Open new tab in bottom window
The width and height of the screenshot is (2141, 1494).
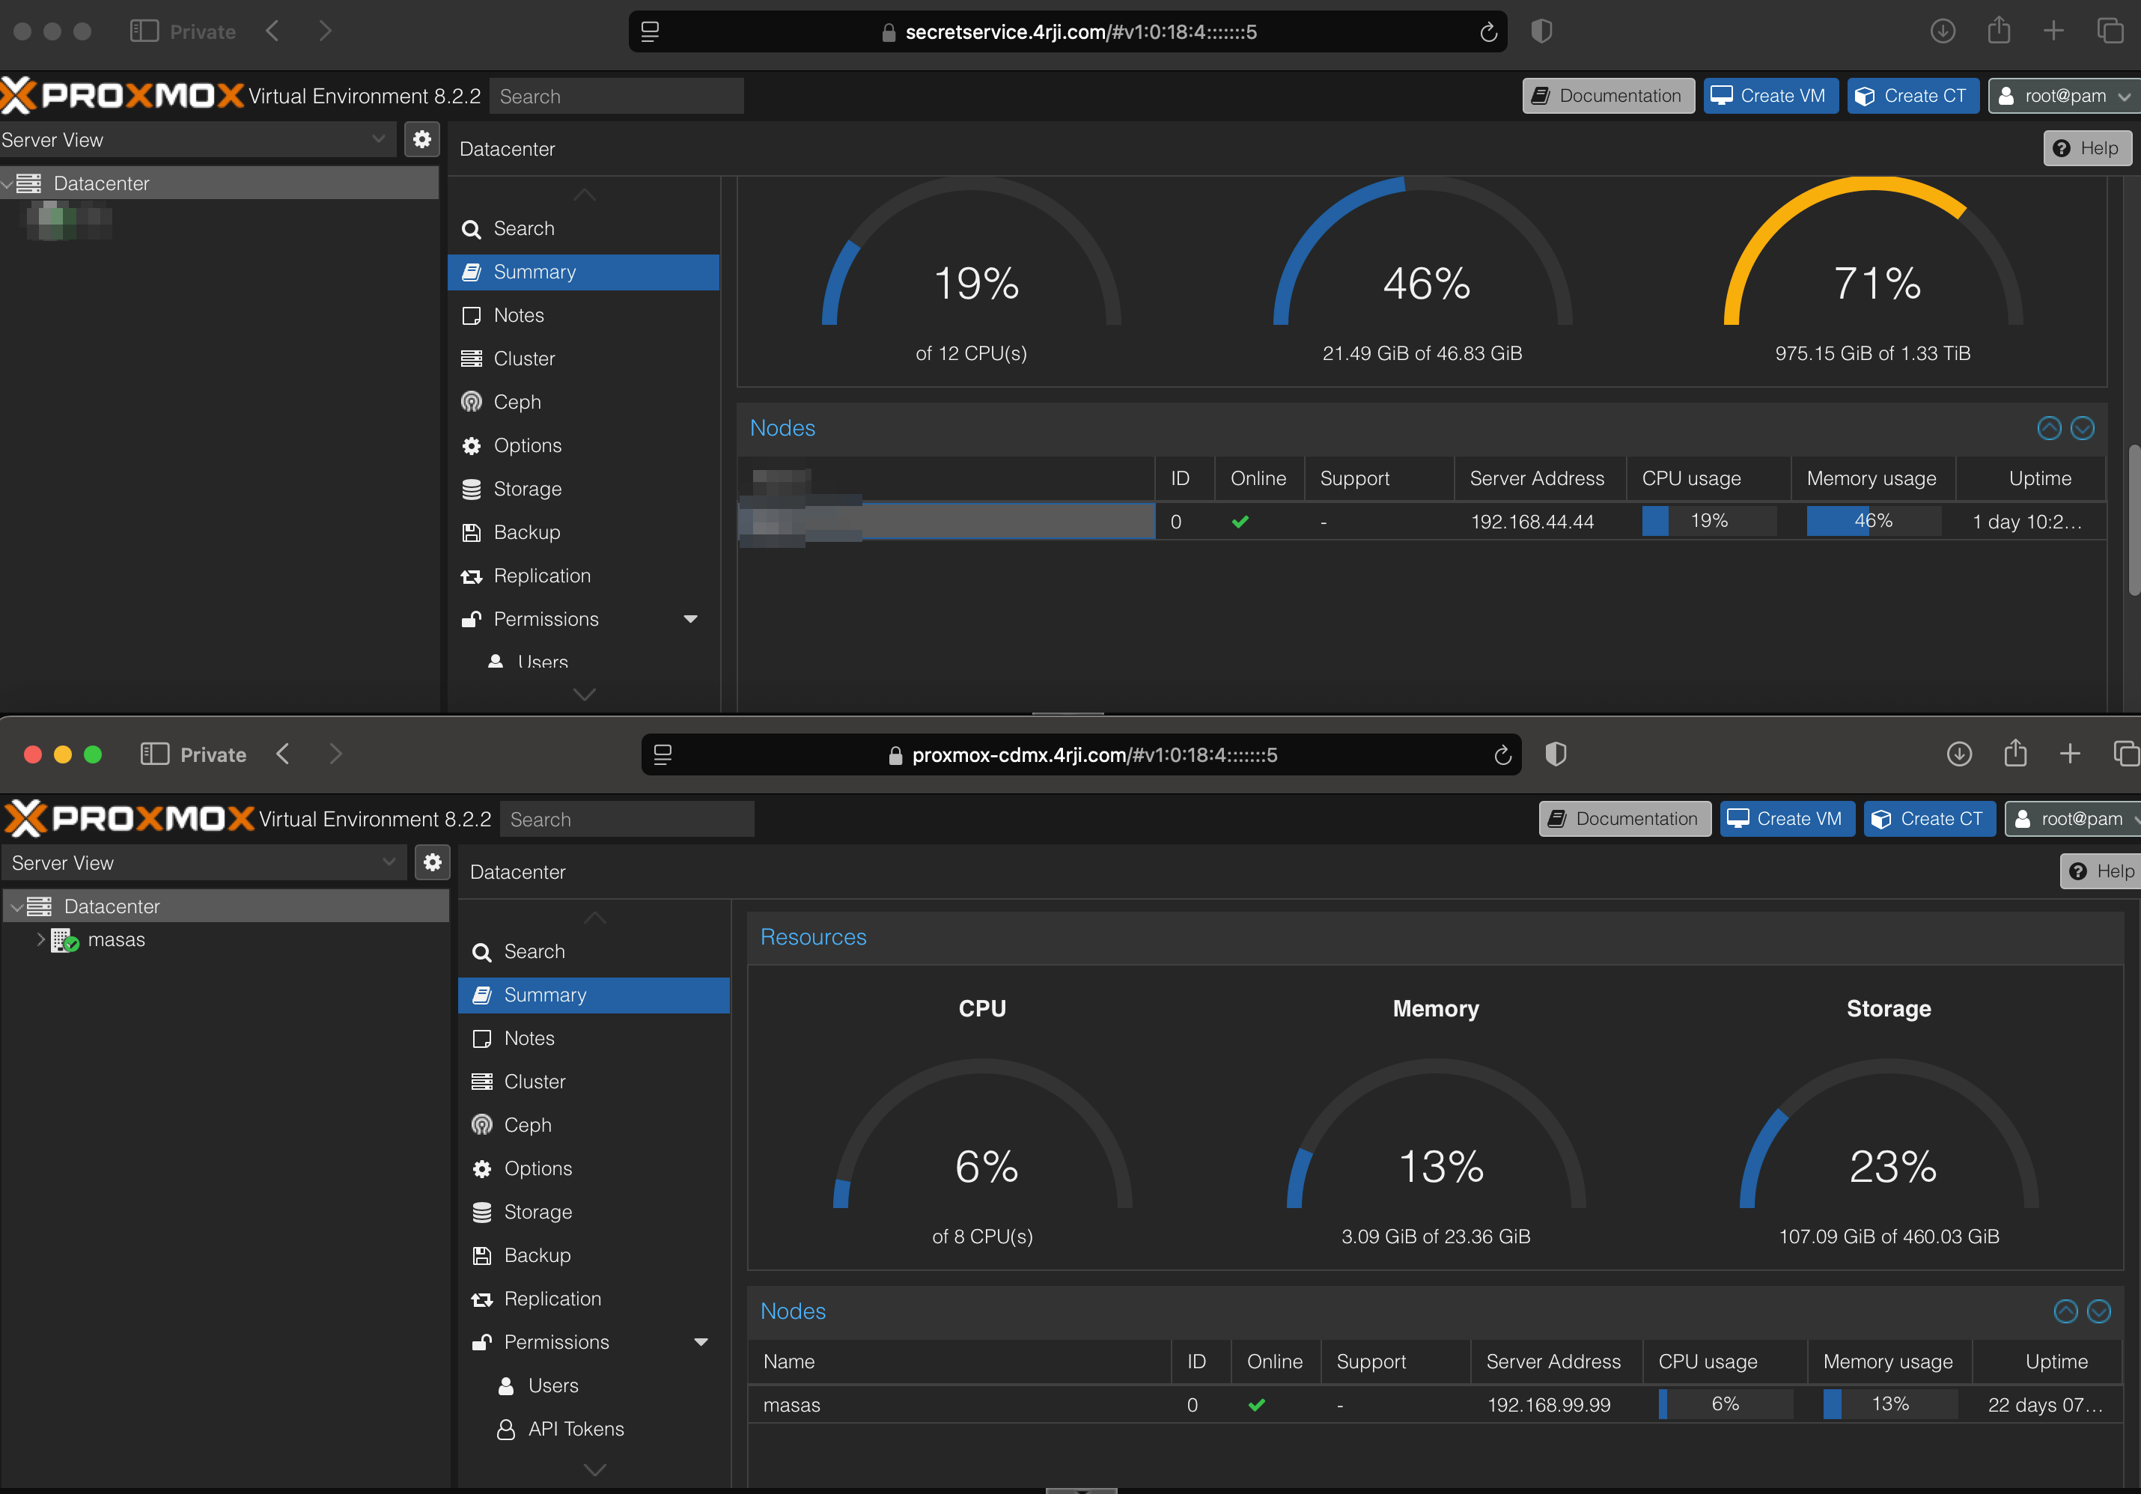point(2069,754)
